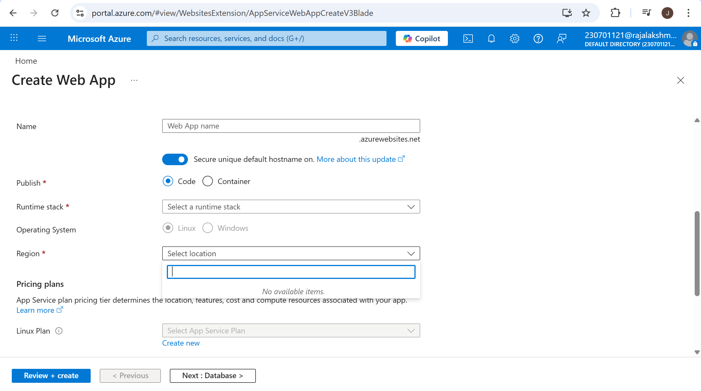Open Azure Cloud Shell icon

pyautogui.click(x=468, y=39)
